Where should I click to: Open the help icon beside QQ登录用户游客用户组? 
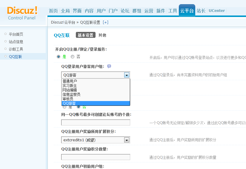point(109,66)
